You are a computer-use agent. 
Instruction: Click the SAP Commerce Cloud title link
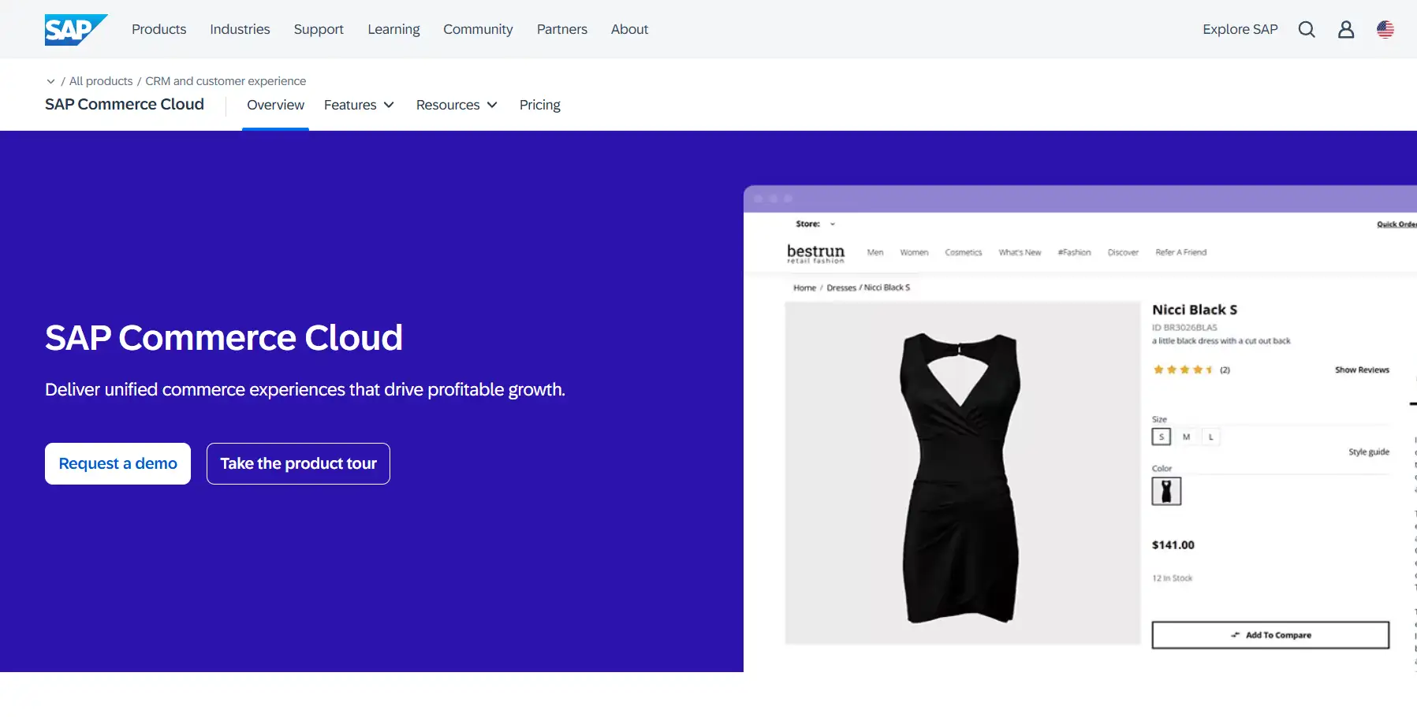pyautogui.click(x=125, y=104)
